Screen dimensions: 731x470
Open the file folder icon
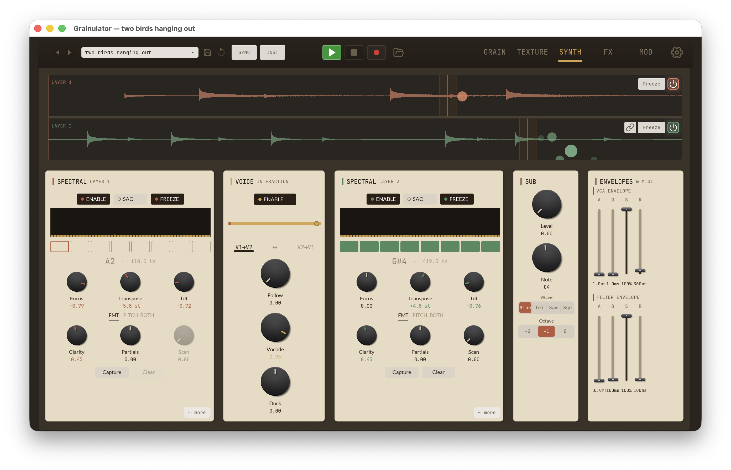[x=398, y=52]
